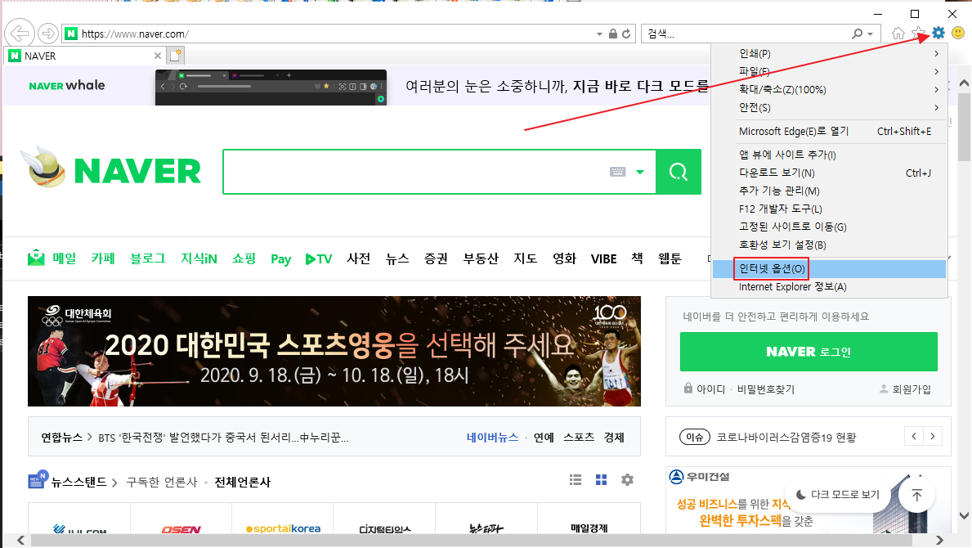Click the lock security icon in the address bar
The width and height of the screenshot is (972, 548).
[x=612, y=34]
